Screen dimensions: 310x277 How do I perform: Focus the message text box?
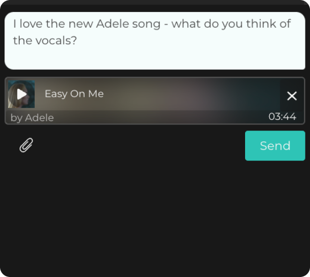(155, 41)
